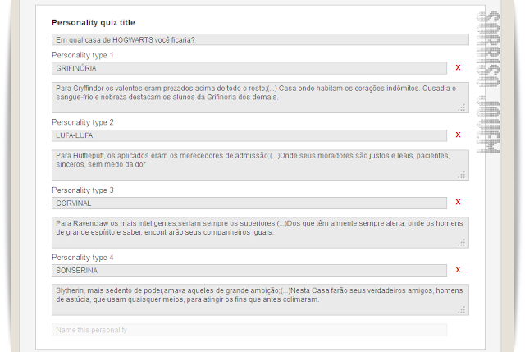This screenshot has width=525, height=352.
Task: Select the Slytherin description text area
Action: (x=260, y=299)
